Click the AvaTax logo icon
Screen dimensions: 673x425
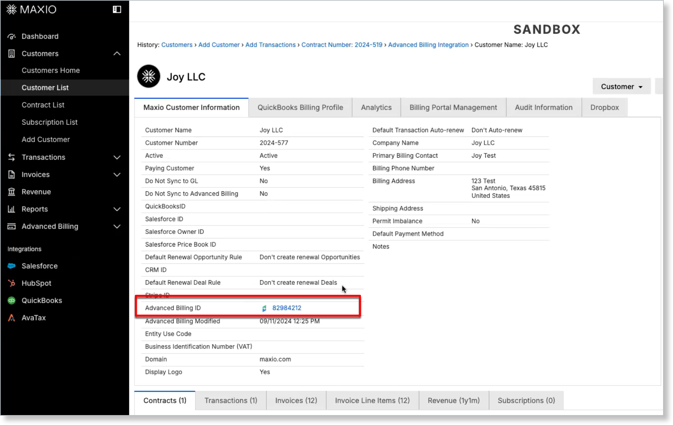(12, 318)
